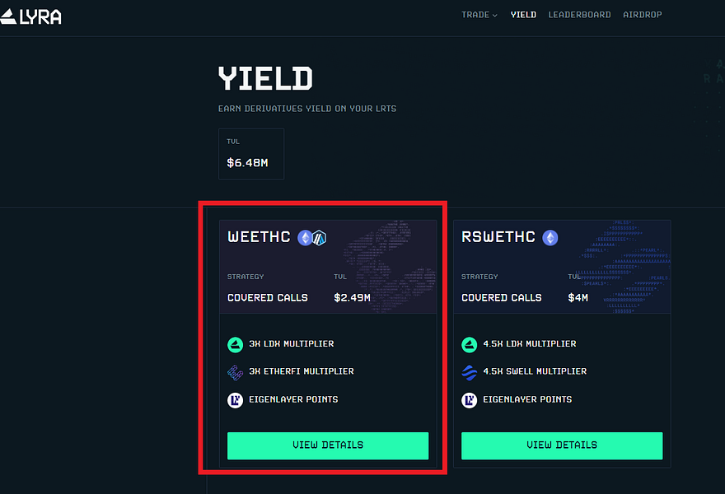Click the 4.5X LDX multiplier icon
This screenshot has height=494, width=725.
coord(470,344)
